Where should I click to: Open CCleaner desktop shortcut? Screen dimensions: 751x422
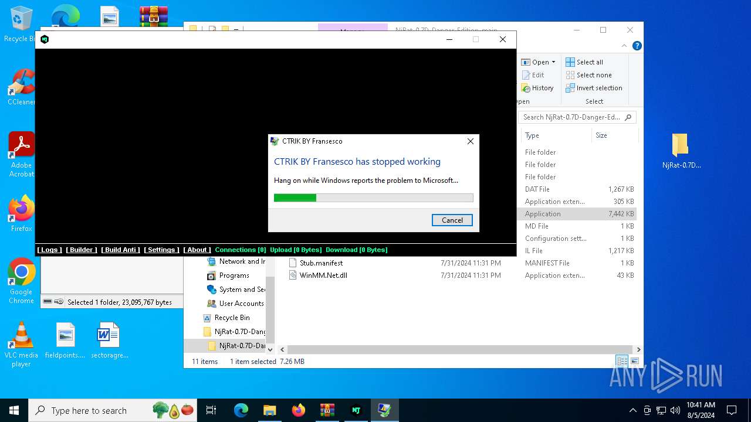tap(21, 88)
